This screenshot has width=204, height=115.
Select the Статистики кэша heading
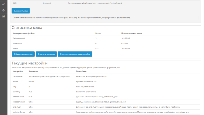27,28
